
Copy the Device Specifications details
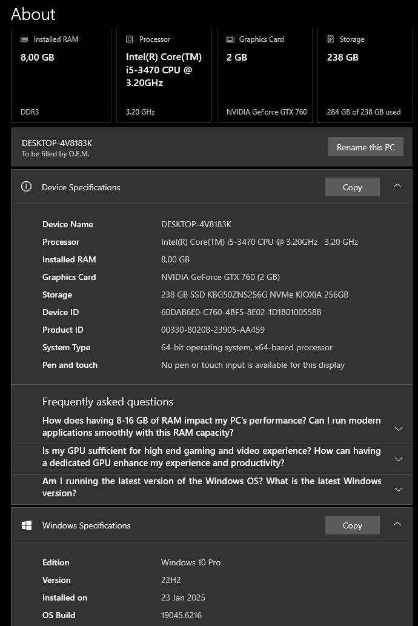pos(352,187)
